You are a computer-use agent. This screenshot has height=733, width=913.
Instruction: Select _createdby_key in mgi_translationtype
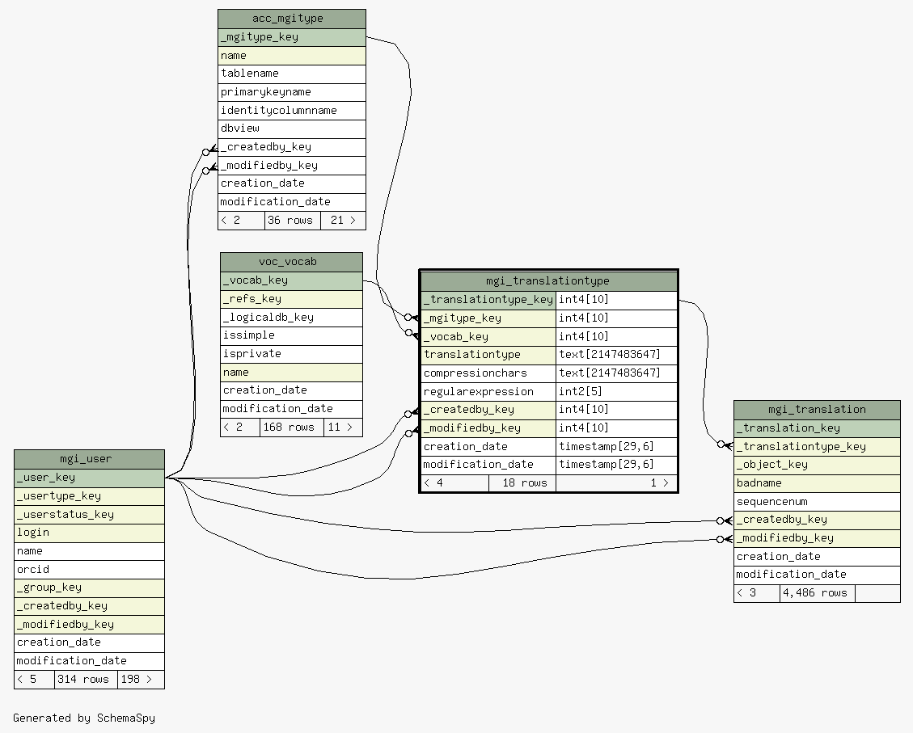click(x=488, y=410)
